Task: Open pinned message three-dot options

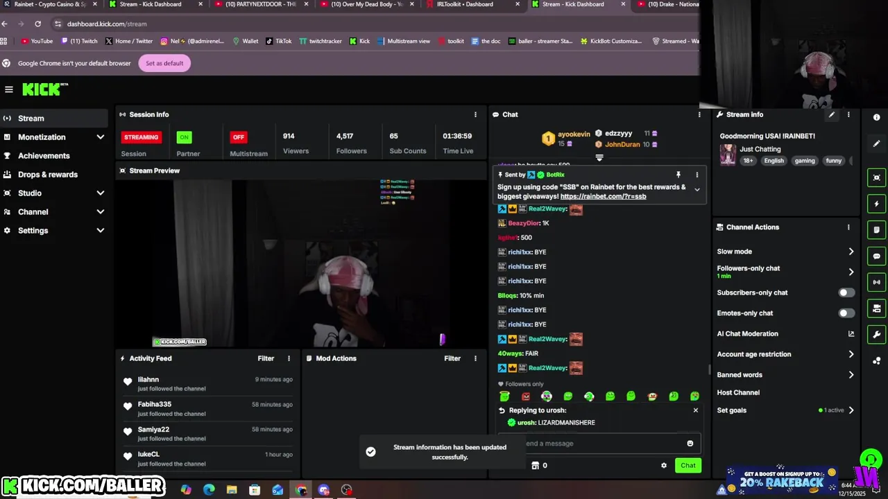Action: tap(697, 175)
